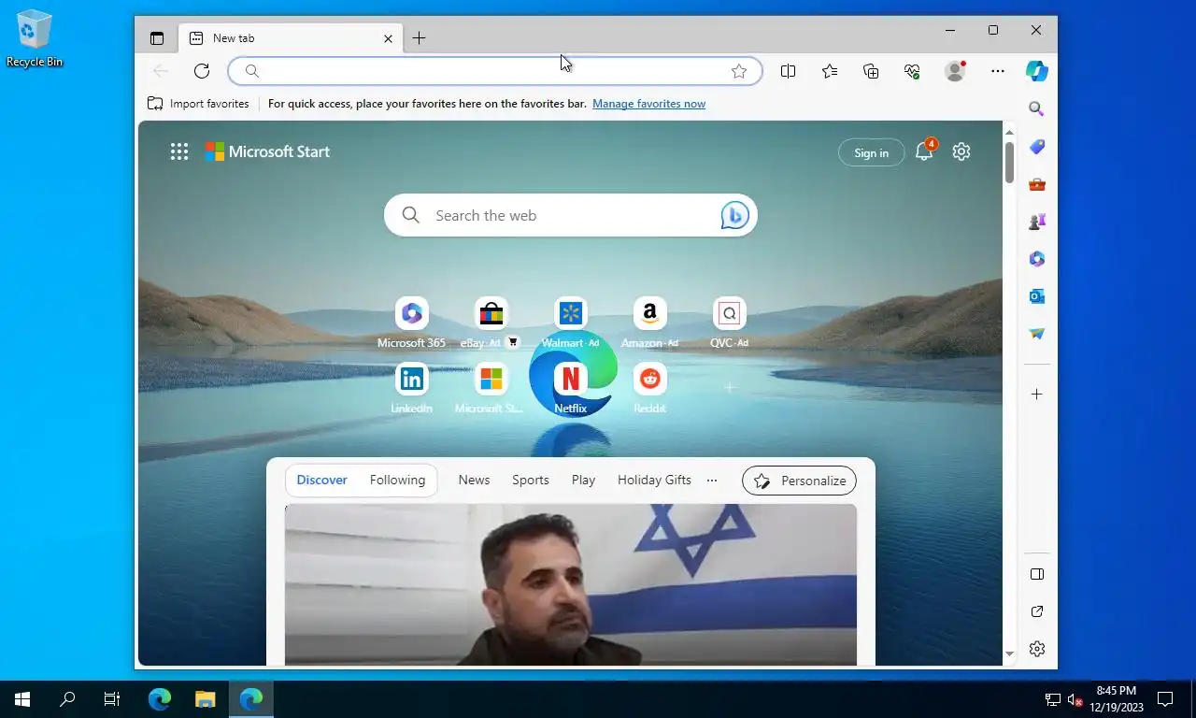This screenshot has width=1196, height=718.
Task: Open Task View on the taskbar
Action: 112,699
